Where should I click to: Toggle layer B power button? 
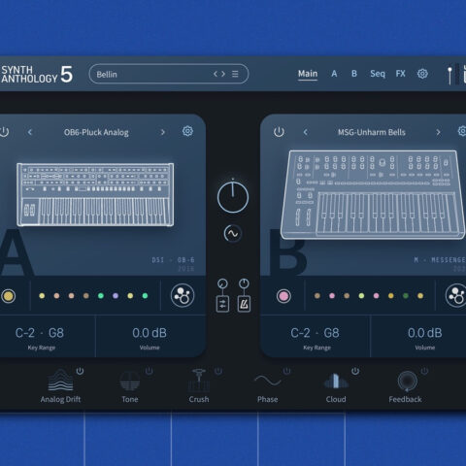[x=279, y=132]
